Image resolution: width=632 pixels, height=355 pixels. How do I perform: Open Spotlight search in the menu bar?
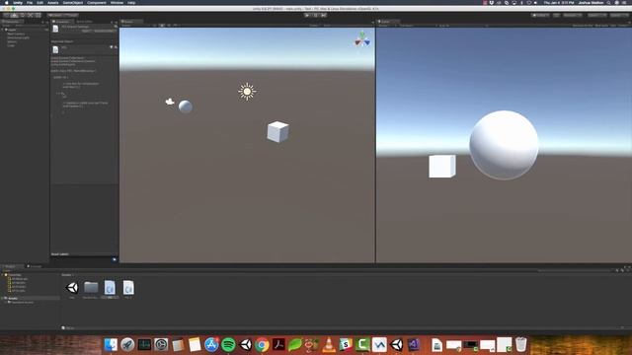tap(608, 3)
